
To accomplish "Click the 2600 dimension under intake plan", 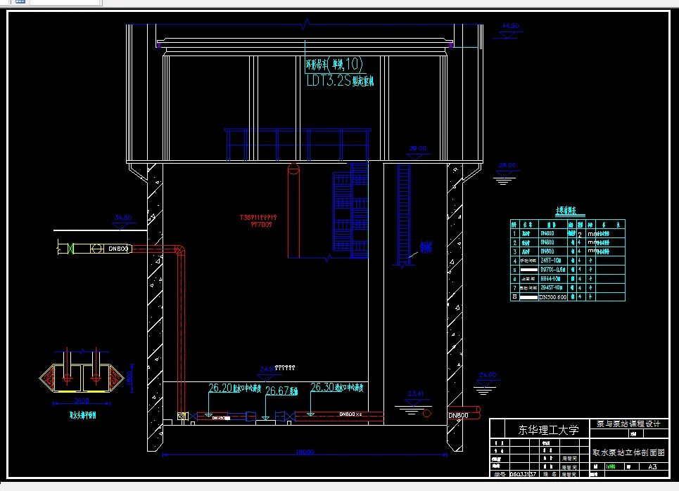I will tap(82, 400).
